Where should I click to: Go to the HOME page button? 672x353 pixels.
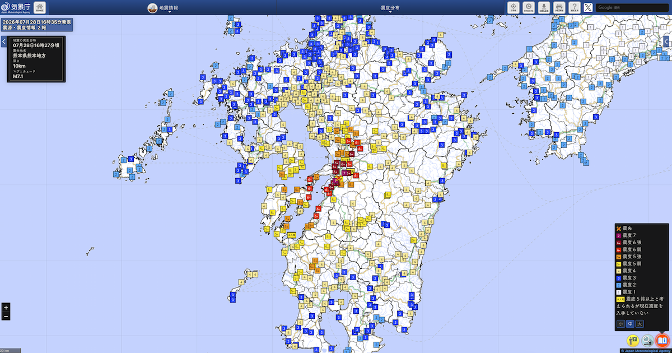point(40,8)
